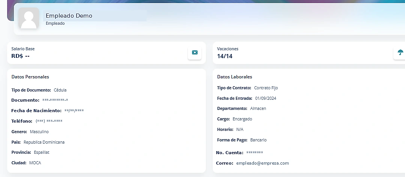405x177 pixels.
Task: Click the Fecha de Entrada label
Action: click(x=235, y=99)
